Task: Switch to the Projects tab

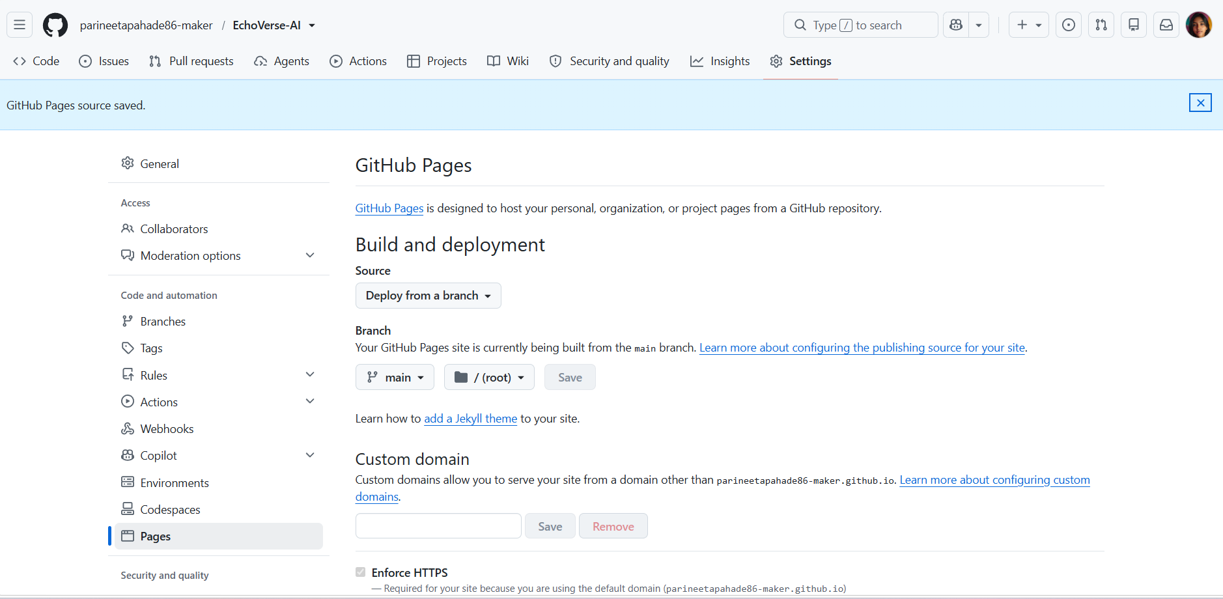Action: coord(437,61)
